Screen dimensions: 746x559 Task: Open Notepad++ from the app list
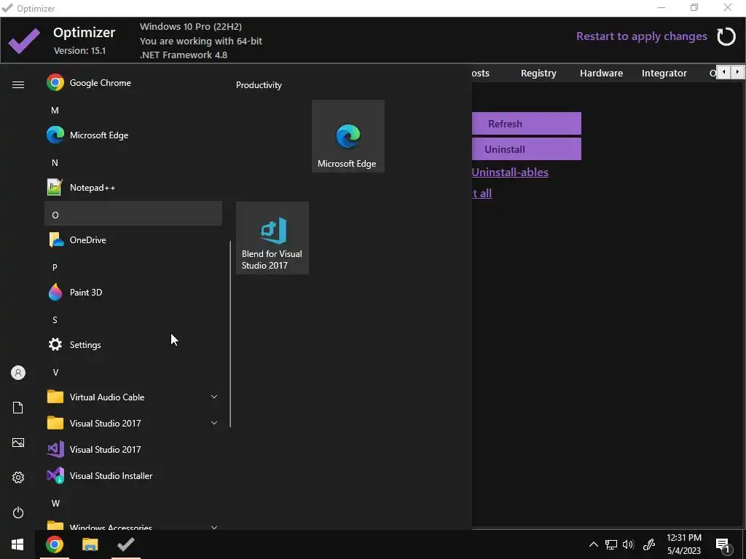(133, 187)
